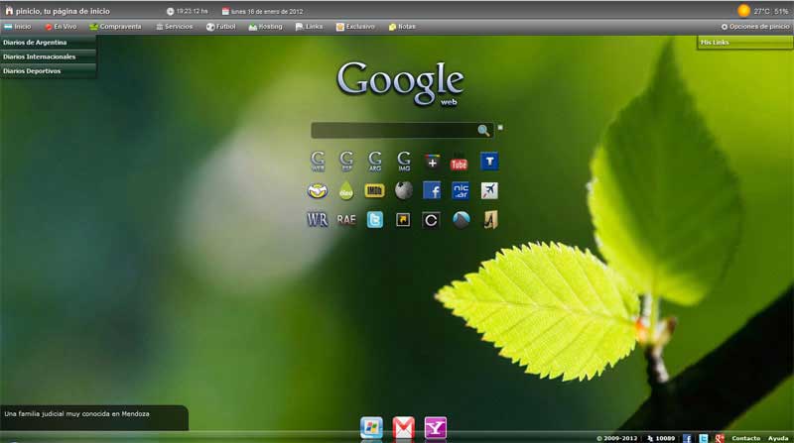This screenshot has height=443, width=794.
Task: Click inside the Google search field
Action: [393, 130]
